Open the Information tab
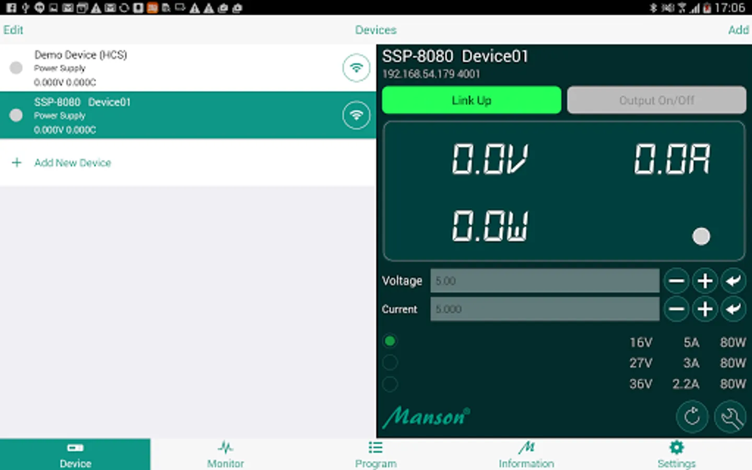This screenshot has width=752, height=470. [x=526, y=454]
